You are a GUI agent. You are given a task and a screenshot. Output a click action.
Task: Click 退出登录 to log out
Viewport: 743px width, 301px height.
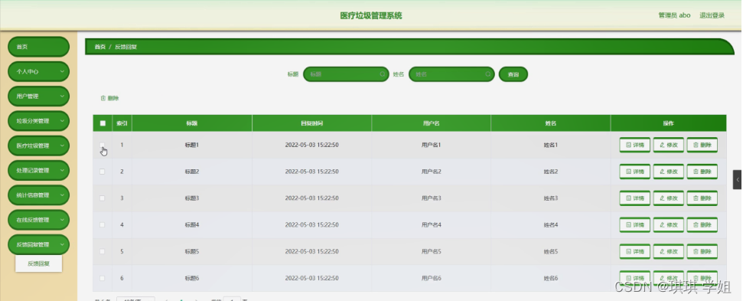[x=712, y=15]
